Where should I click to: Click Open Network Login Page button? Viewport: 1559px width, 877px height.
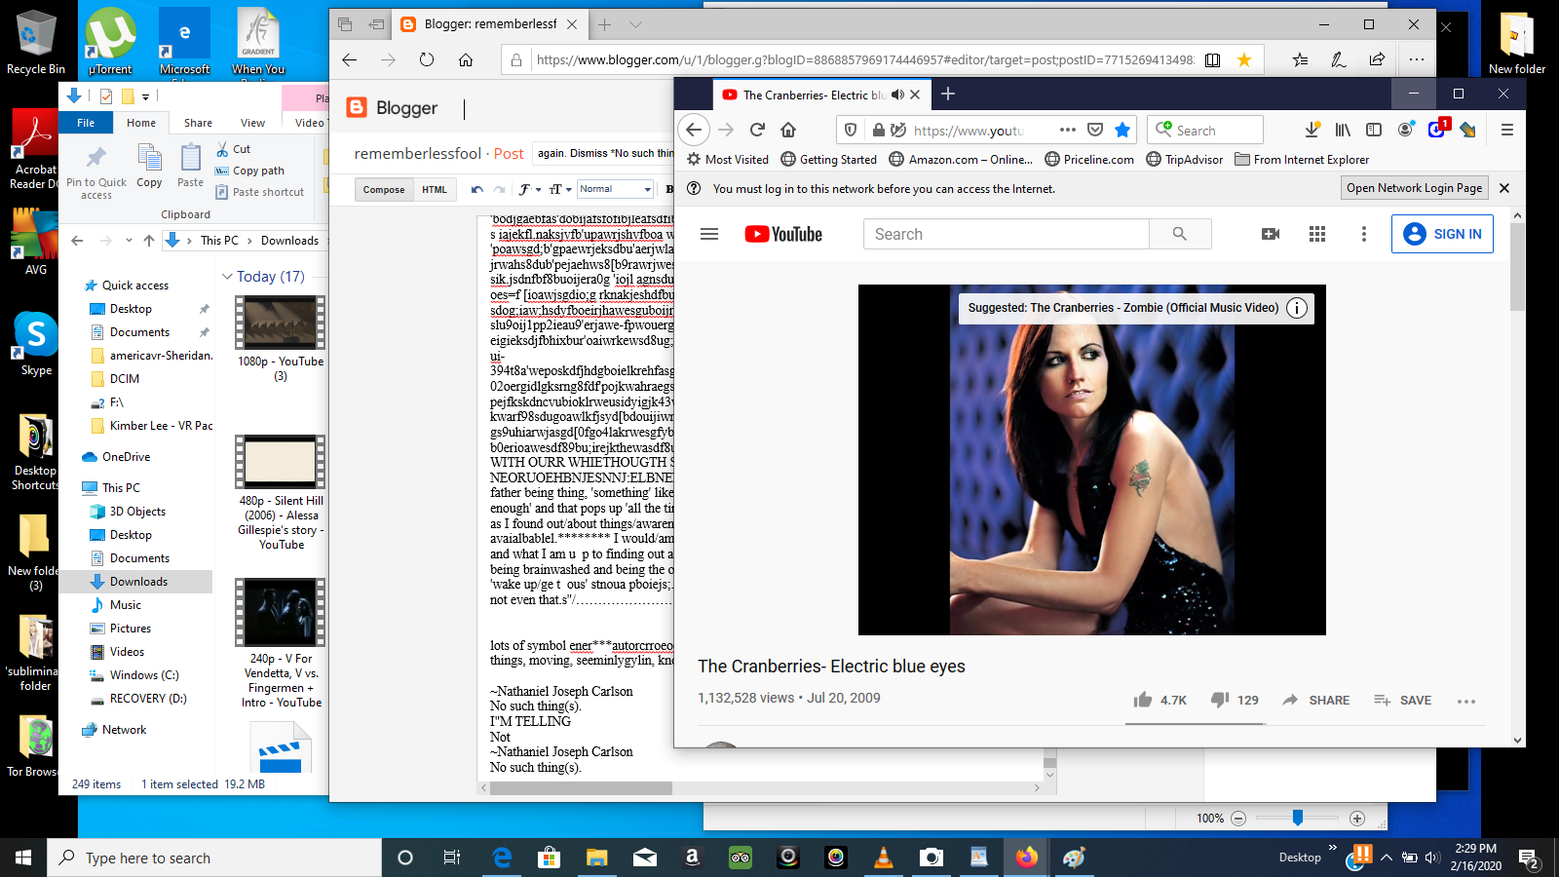click(x=1414, y=188)
